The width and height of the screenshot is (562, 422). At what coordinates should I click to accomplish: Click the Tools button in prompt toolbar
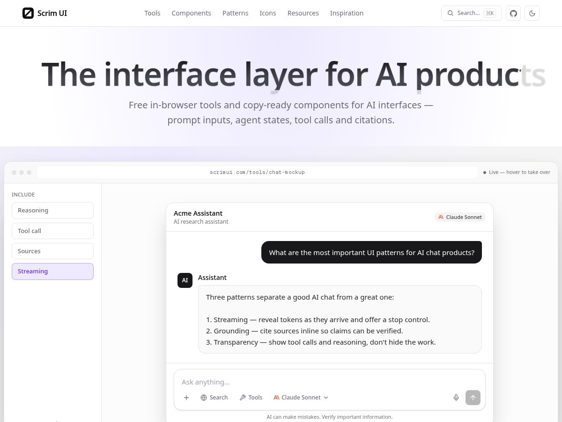pyautogui.click(x=251, y=398)
